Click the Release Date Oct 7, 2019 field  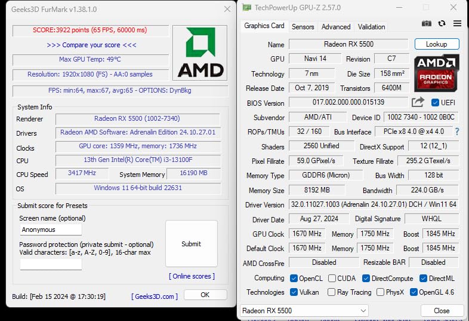pos(311,88)
